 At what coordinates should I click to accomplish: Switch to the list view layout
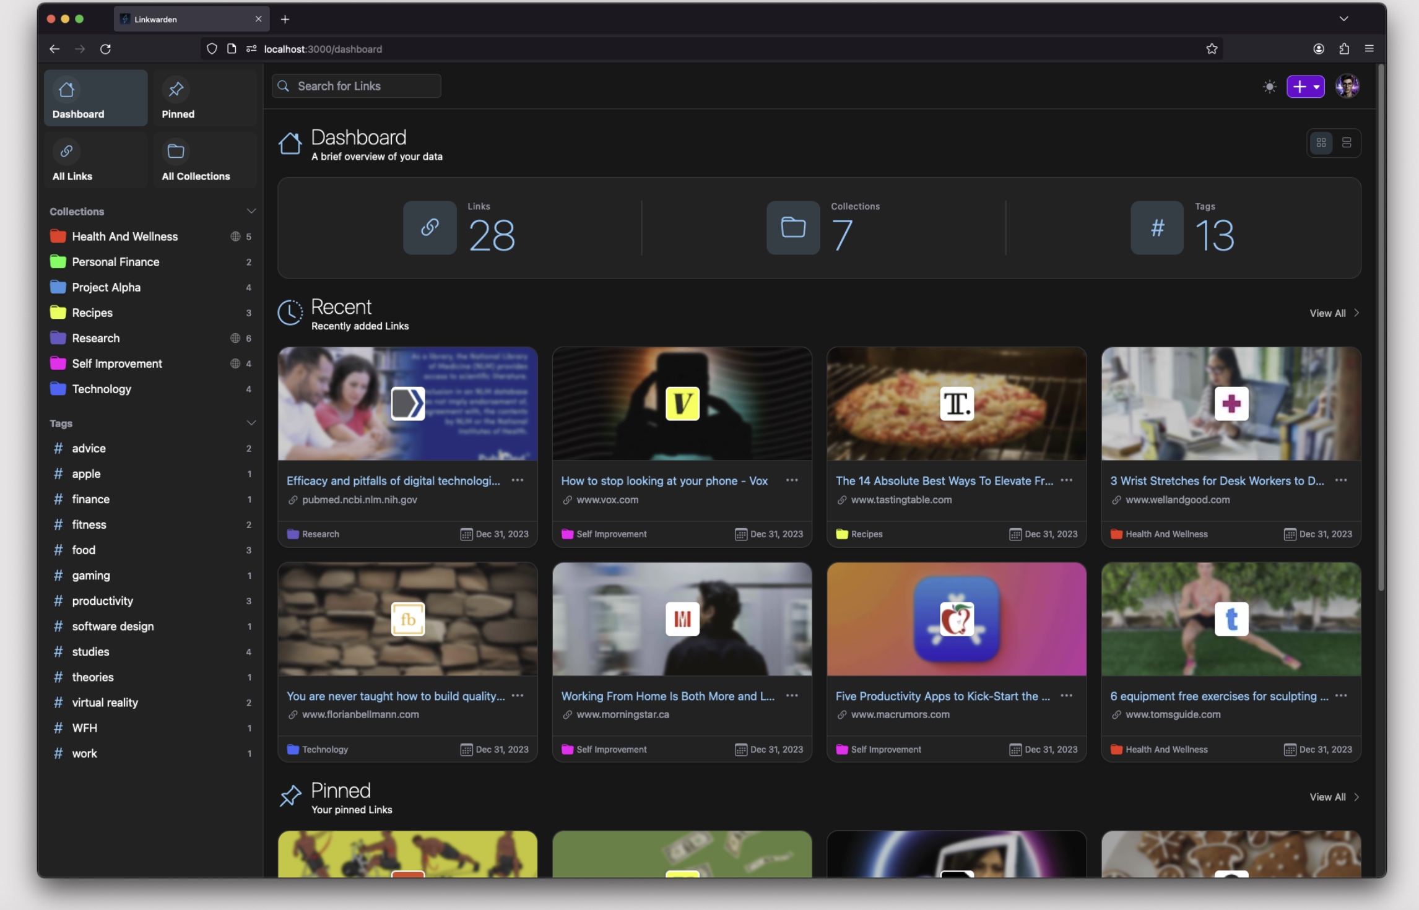[1347, 143]
